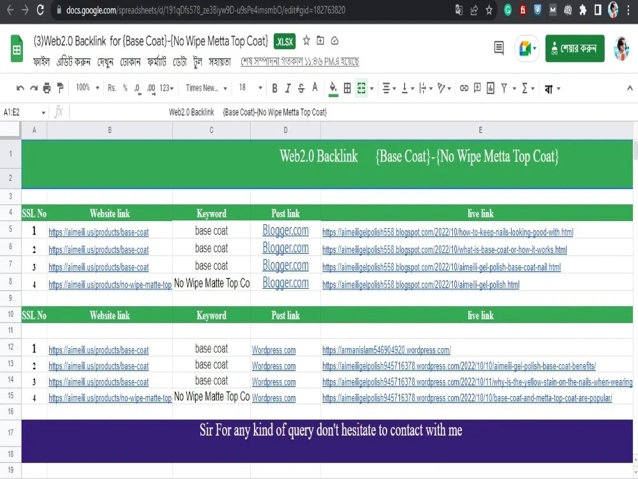The width and height of the screenshot is (638, 479).
Task: Toggle Bold formatting
Action: click(x=274, y=88)
